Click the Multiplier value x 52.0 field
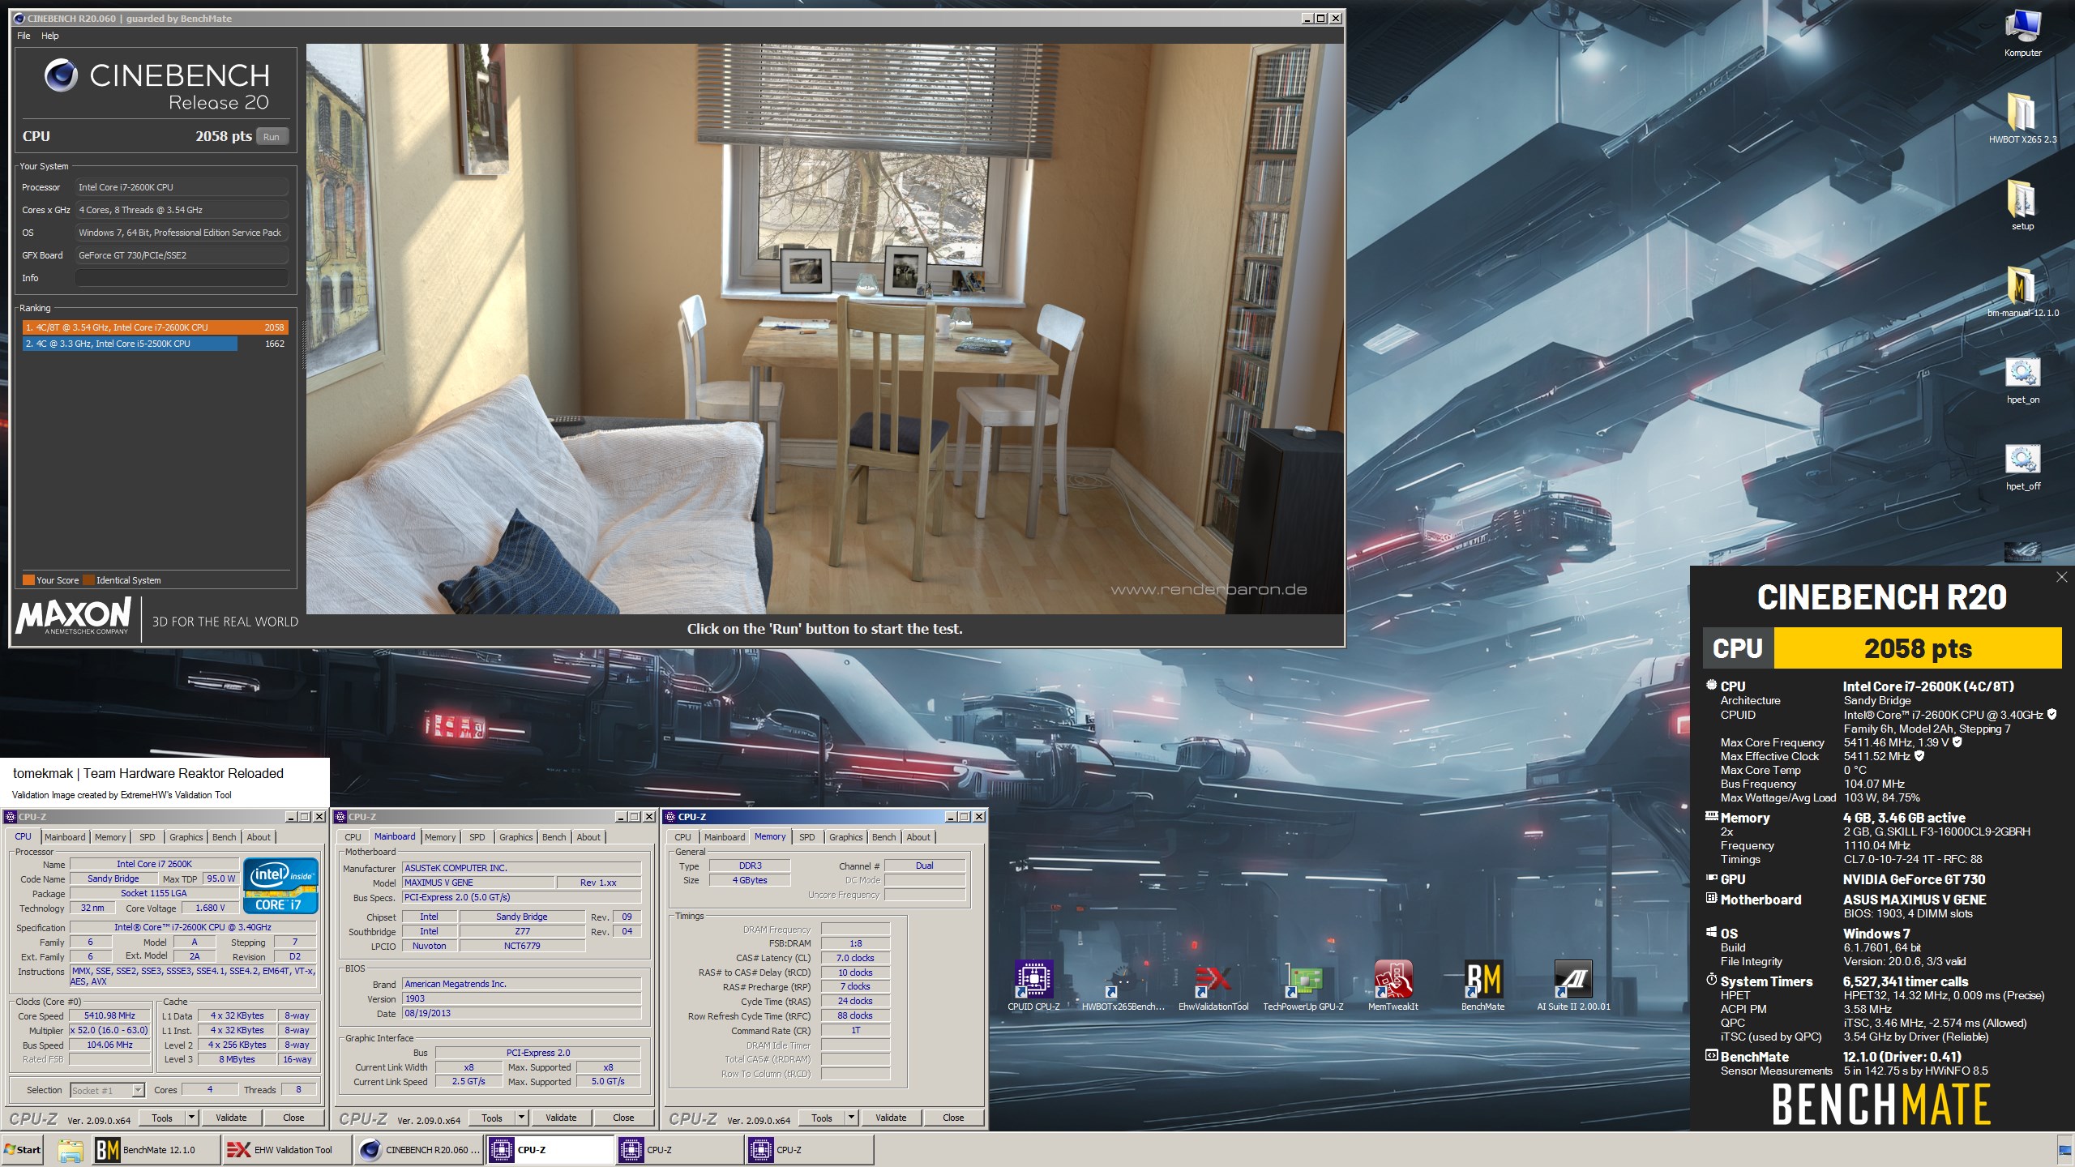This screenshot has height=1167, width=2075. pos(110,1030)
